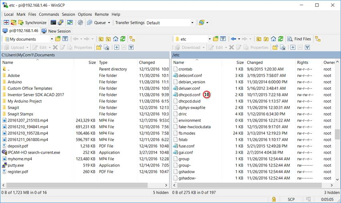
Task: Go to remote parent directory icon
Action: (x=259, y=39)
